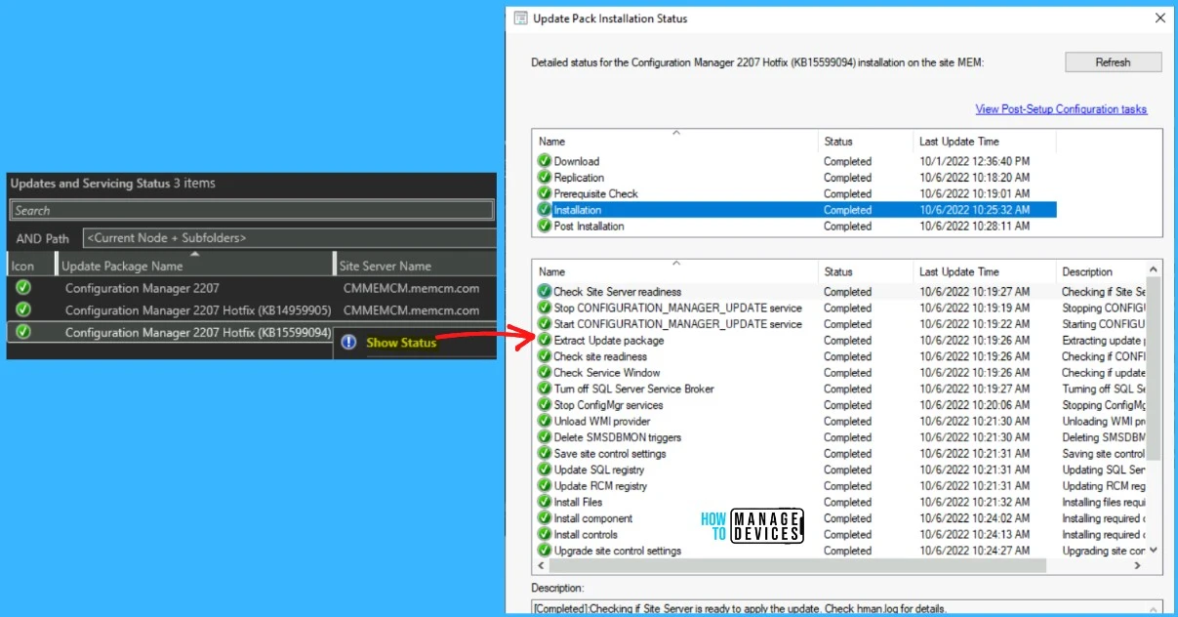The height and width of the screenshot is (617, 1178).
Task: Sort upper list by Last Update Time header
Action: tap(985, 142)
